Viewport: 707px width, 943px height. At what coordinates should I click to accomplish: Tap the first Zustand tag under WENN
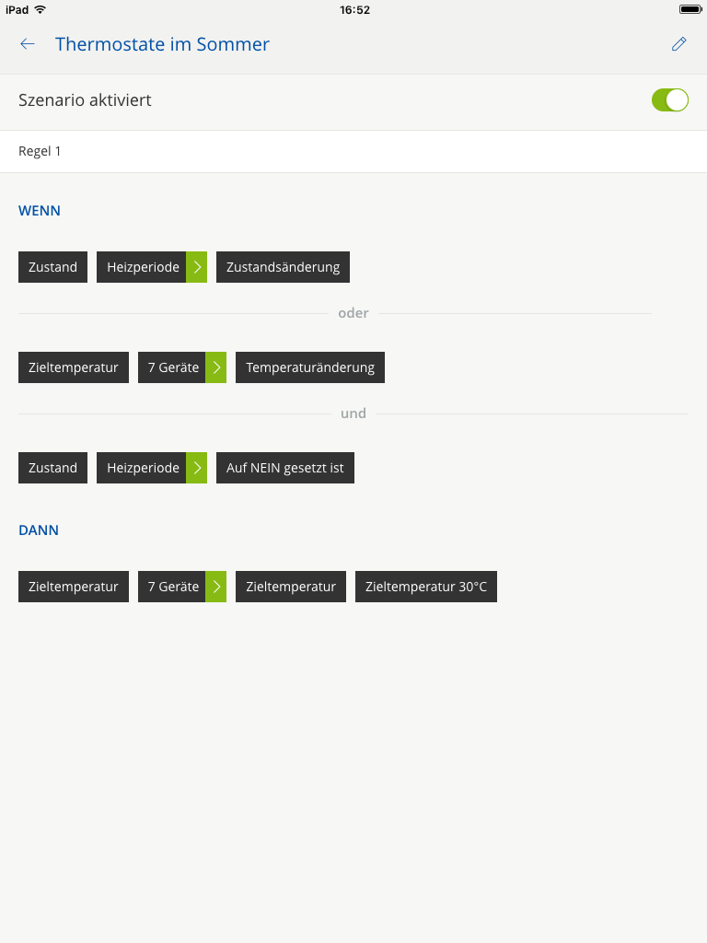tap(52, 267)
